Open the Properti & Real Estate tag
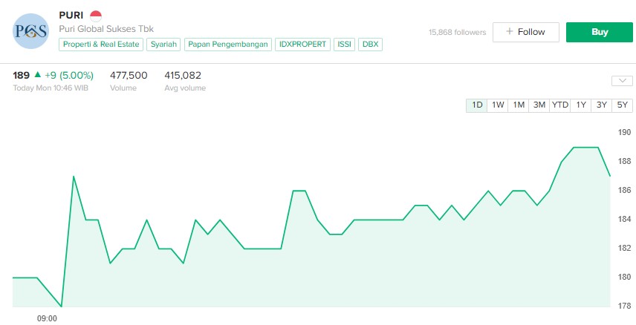Viewport: 636px width, 325px height. [101, 45]
